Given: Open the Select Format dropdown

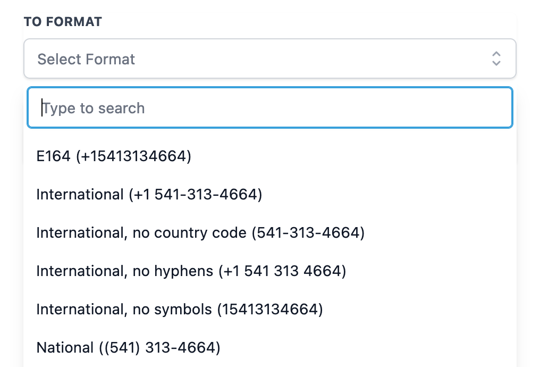Looking at the screenshot, I should [269, 59].
